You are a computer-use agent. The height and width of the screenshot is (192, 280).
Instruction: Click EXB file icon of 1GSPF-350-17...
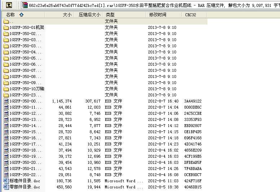tap(6, 144)
